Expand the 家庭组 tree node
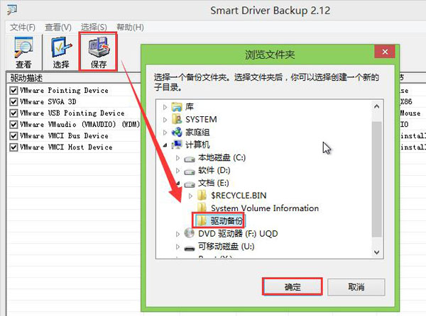This screenshot has width=426, height=316. point(165,132)
